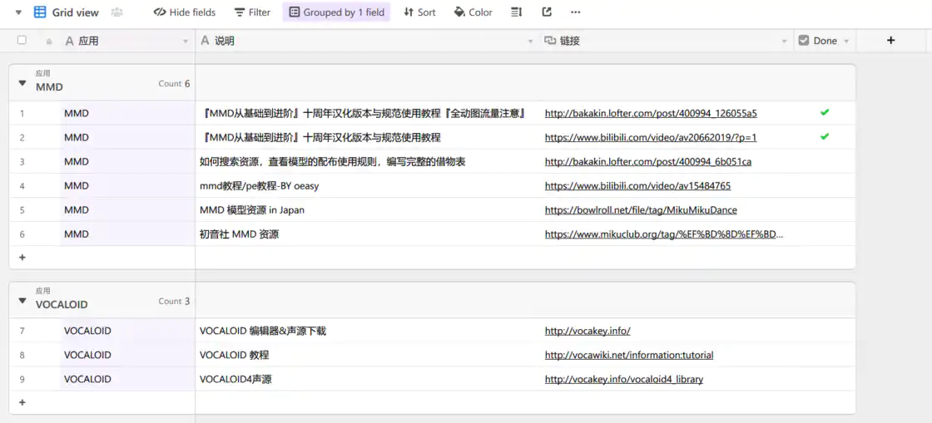932x423 pixels.
Task: Add a record to VOCALOID group
Action: [x=22, y=402]
